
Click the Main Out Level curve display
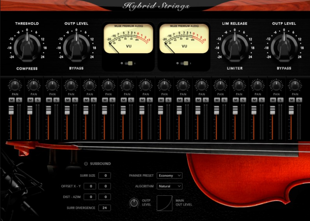[x=165, y=203]
